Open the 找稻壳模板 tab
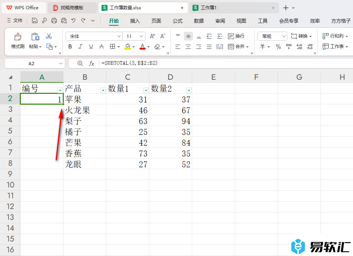The image size is (353, 256). [x=72, y=8]
